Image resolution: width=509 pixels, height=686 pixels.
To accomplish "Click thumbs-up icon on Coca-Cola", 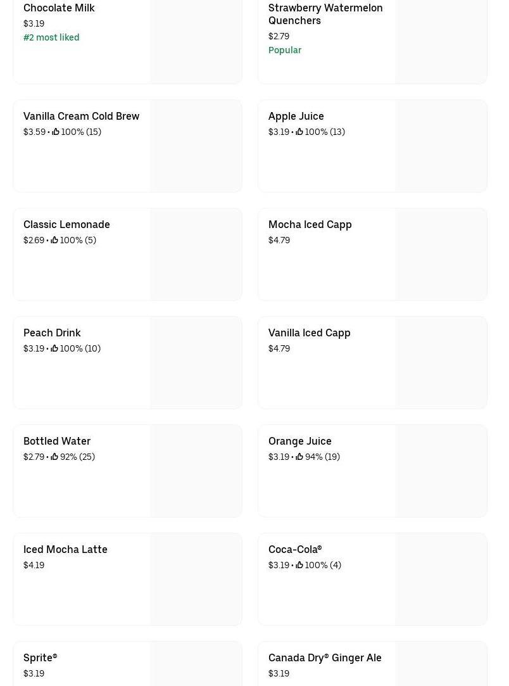I will [x=299, y=565].
